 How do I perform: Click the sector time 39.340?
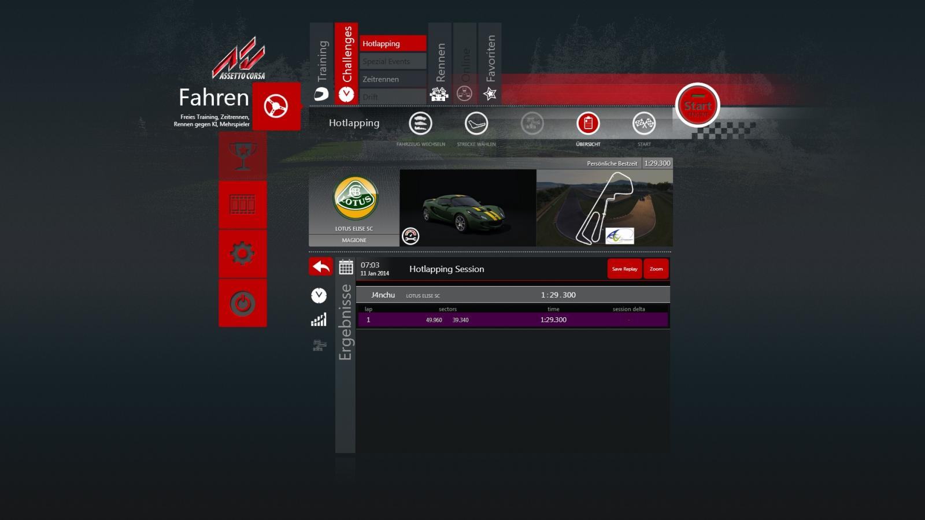click(x=460, y=320)
